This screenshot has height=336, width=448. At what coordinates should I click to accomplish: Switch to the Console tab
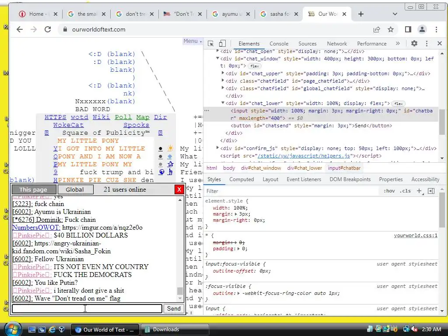[x=279, y=44]
